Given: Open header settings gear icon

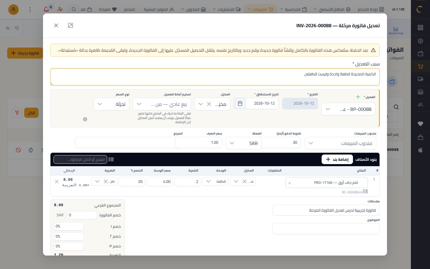Looking at the screenshot, I should (x=85, y=119).
